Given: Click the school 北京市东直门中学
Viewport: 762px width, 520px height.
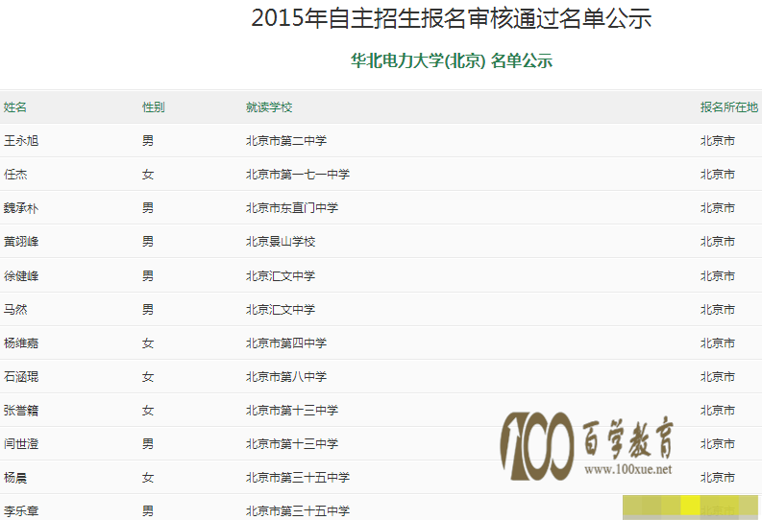Looking at the screenshot, I should click(291, 208).
